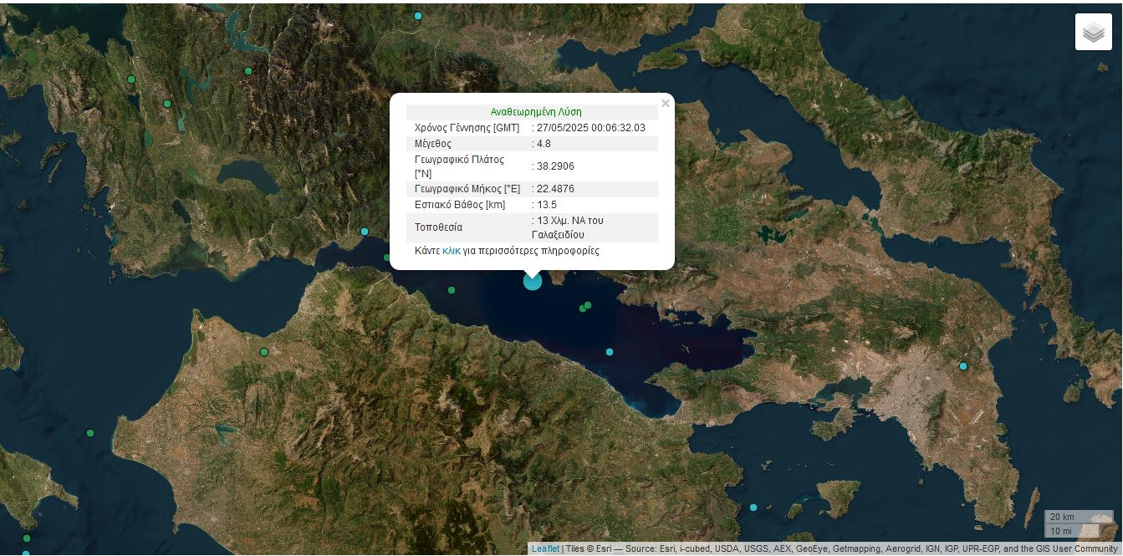1123x556 pixels.
Task: Click the cyan marker at the map's top edge
Action: click(x=418, y=16)
